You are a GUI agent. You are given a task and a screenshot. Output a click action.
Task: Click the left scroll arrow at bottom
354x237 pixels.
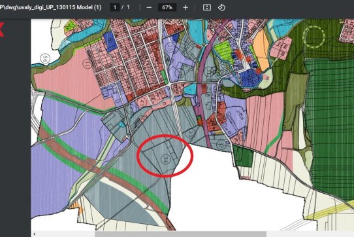tap(34, 234)
